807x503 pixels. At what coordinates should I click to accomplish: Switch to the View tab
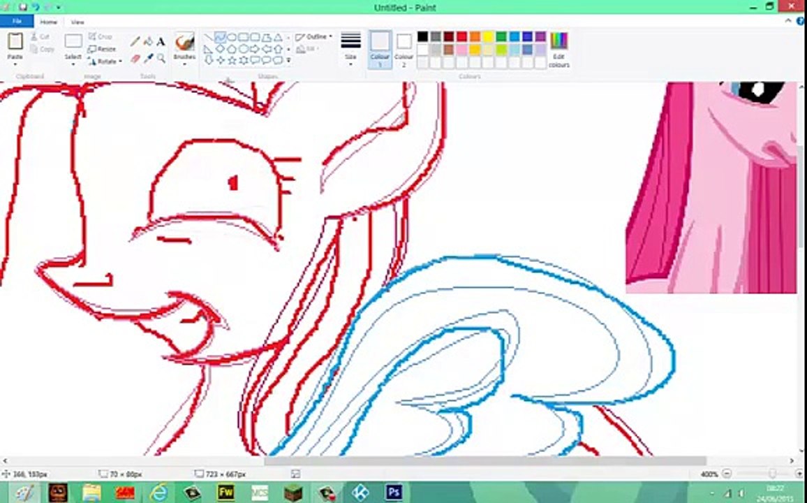(x=77, y=22)
